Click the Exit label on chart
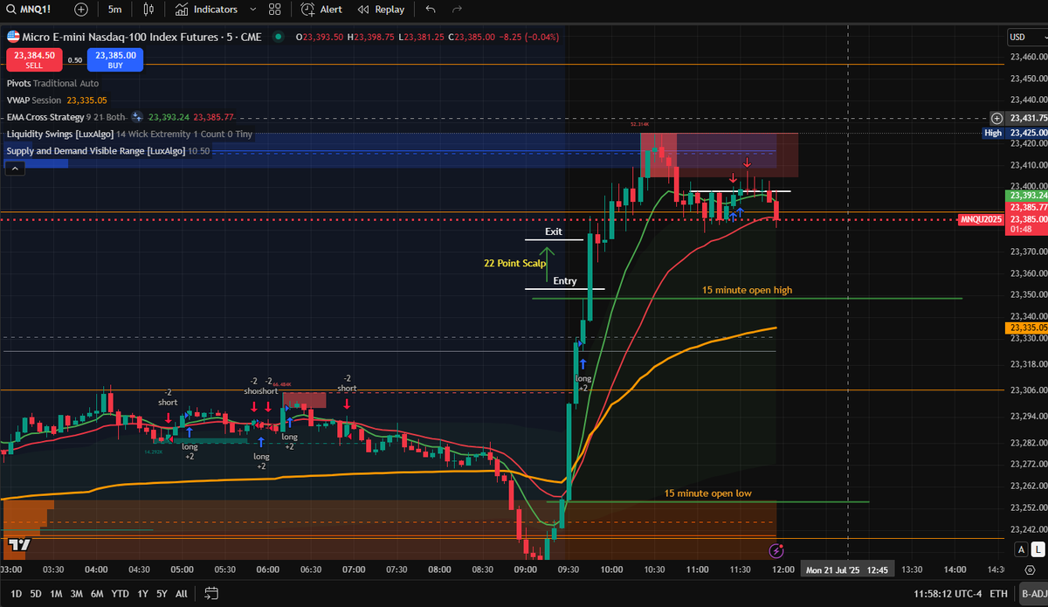The image size is (1048, 607). point(554,231)
